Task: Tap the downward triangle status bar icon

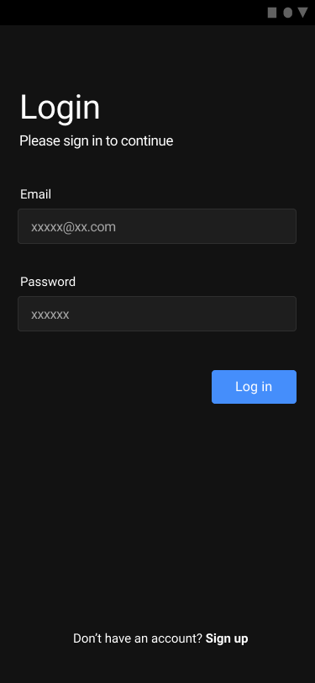Action: click(302, 13)
